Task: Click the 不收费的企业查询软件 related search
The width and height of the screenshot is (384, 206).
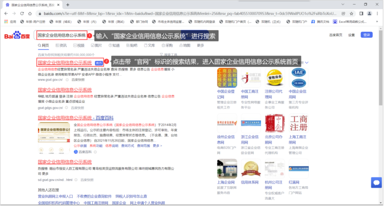Action: click(94, 196)
